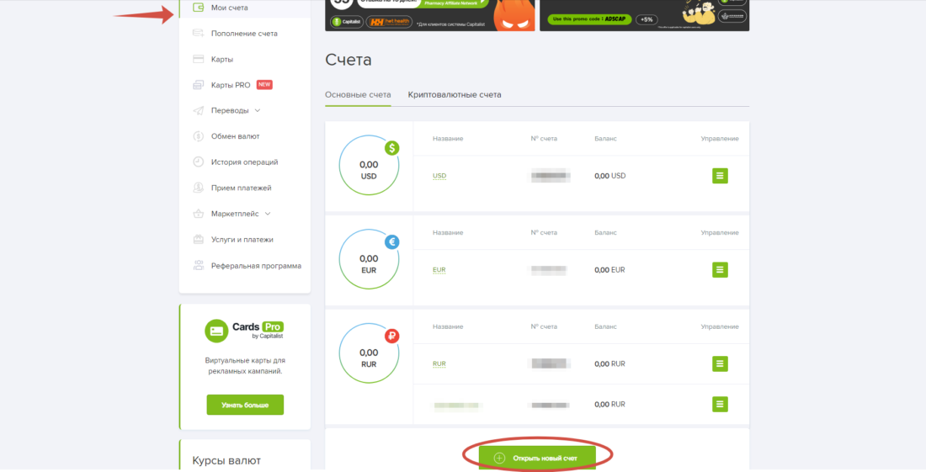The height and width of the screenshot is (472, 926).
Task: Click the Маркетплейс basket icon
Action: 199,214
